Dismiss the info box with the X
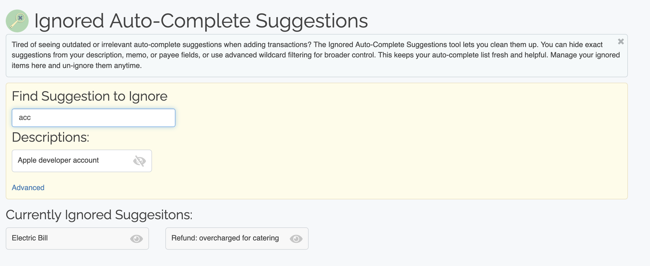This screenshot has height=266, width=650. click(621, 42)
